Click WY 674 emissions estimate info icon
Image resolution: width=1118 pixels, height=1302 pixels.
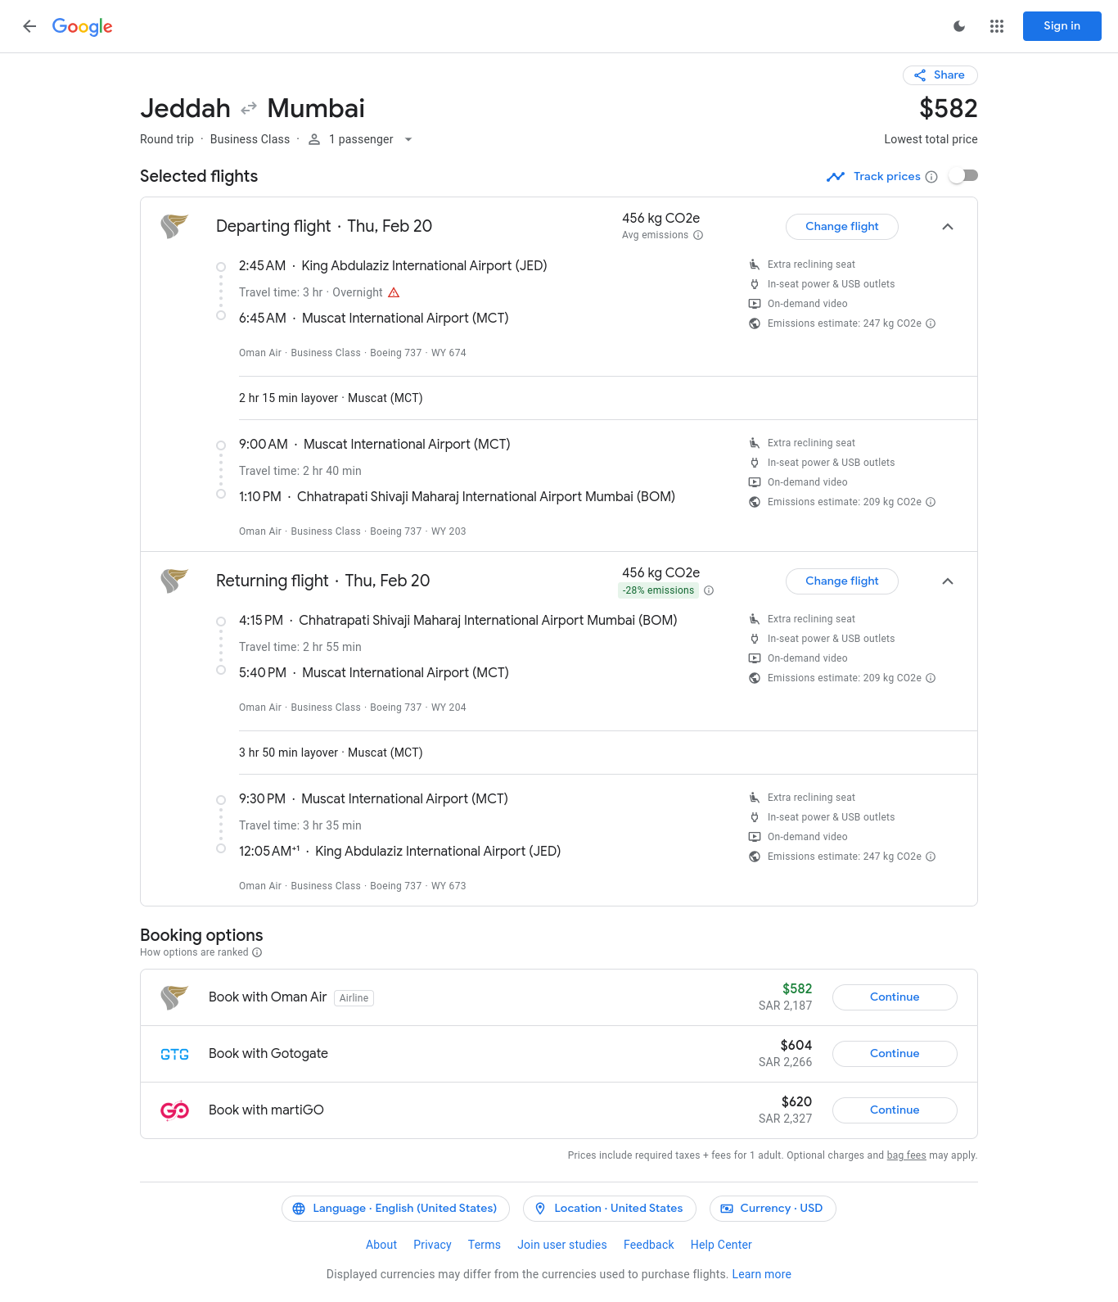click(931, 323)
